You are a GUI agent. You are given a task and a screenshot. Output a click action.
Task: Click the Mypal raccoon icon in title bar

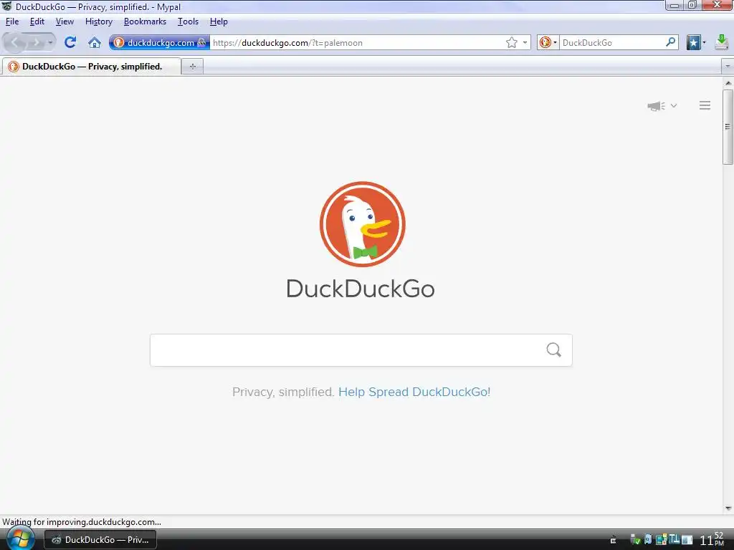pyautogui.click(x=7, y=6)
